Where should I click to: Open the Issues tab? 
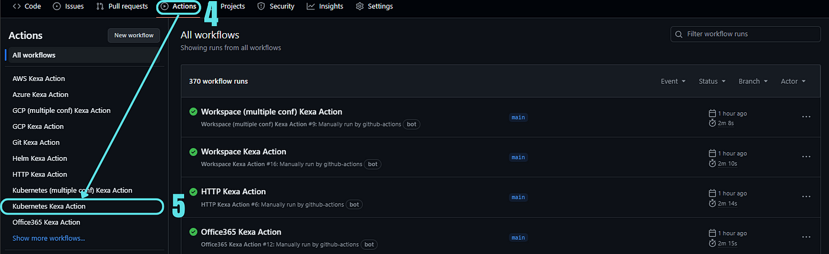pyautogui.click(x=68, y=6)
